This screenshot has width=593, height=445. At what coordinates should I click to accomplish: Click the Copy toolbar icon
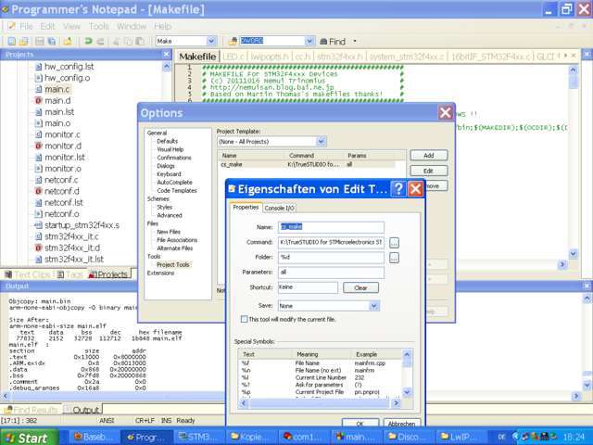[x=128, y=41]
